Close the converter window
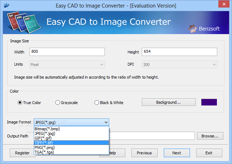The width and height of the screenshot is (232, 164). point(224,4)
